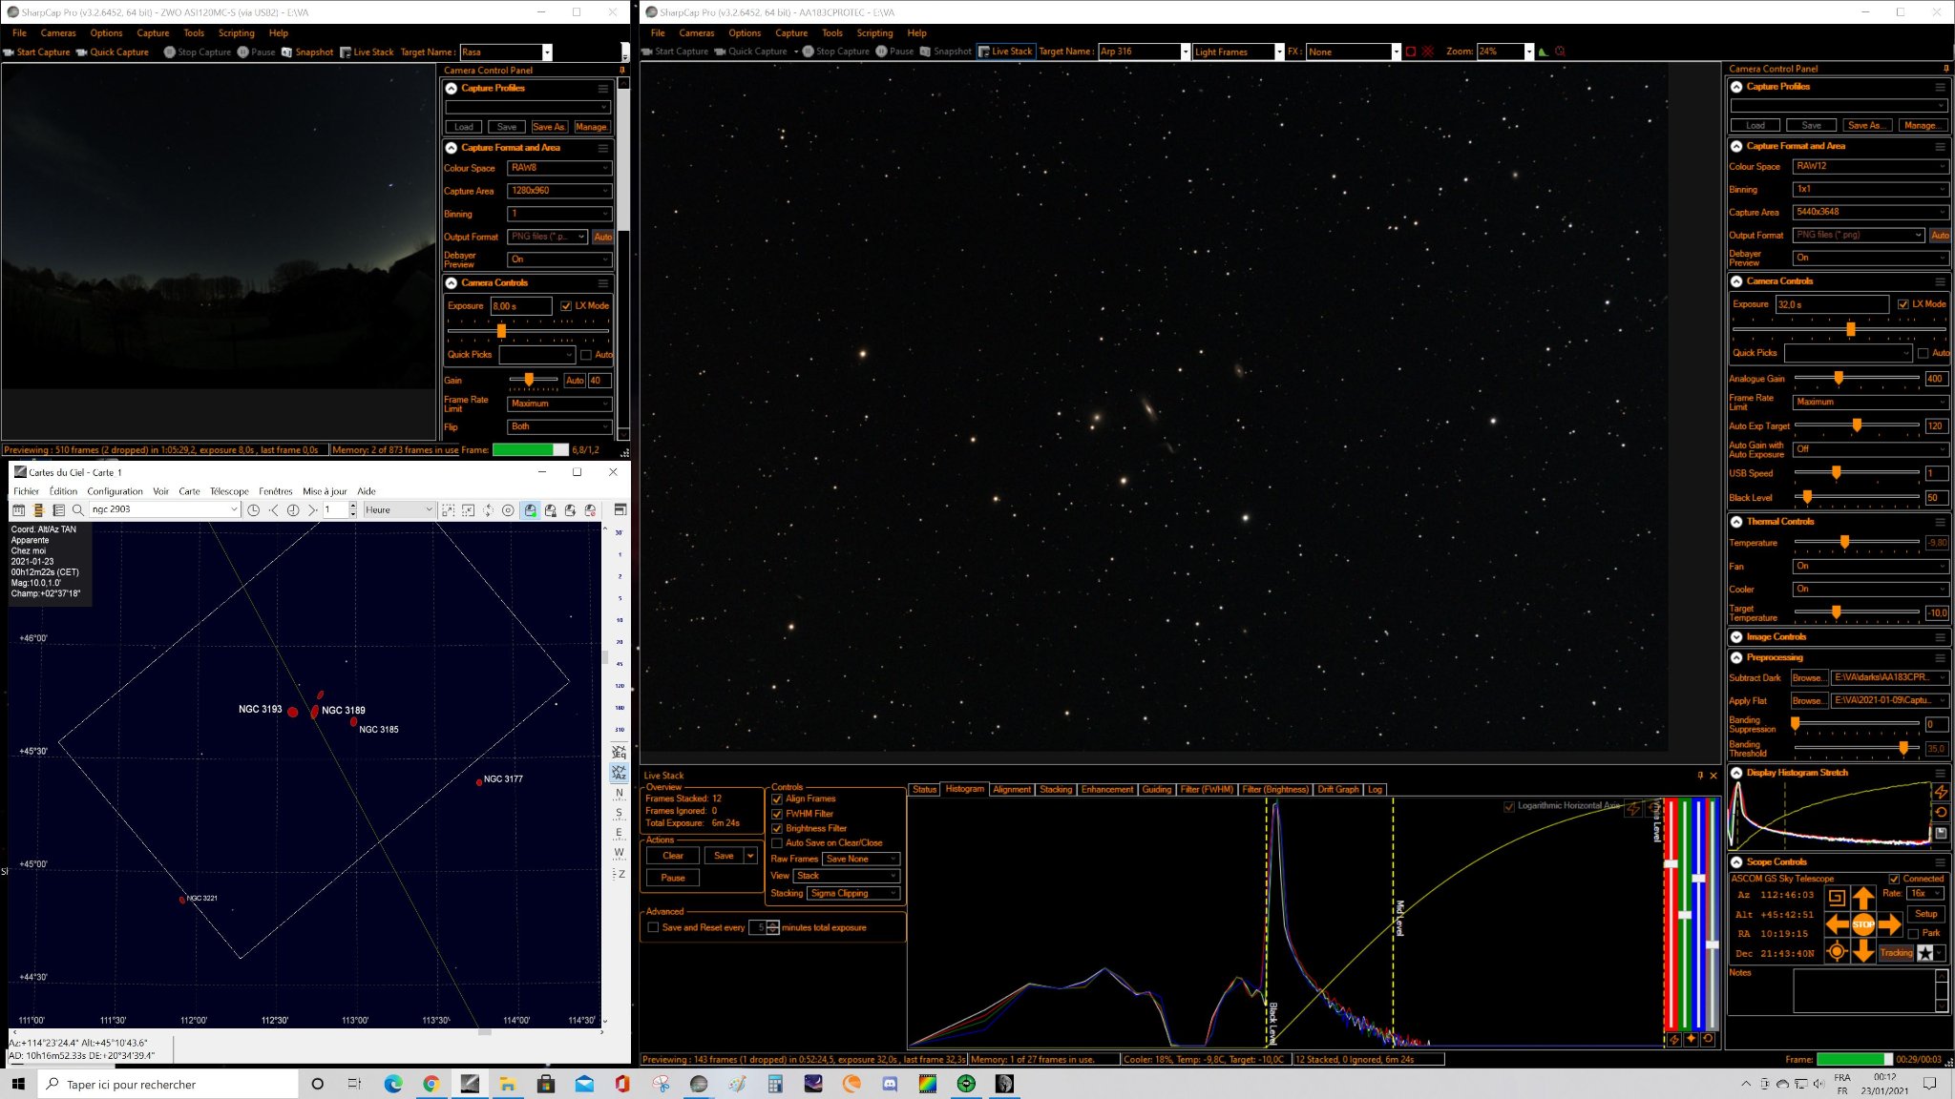Open the Télescope menu in Cartes du Ciel
1955x1099 pixels.
point(229,491)
